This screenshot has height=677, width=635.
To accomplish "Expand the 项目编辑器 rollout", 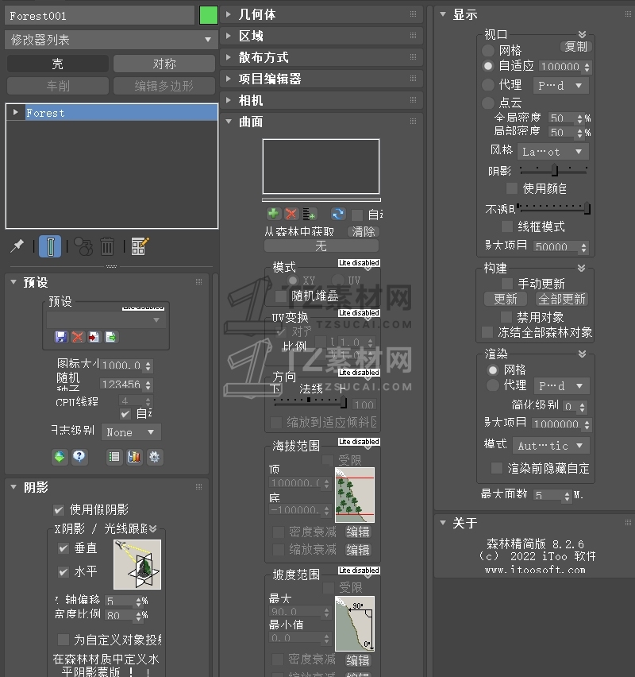I will coord(321,79).
